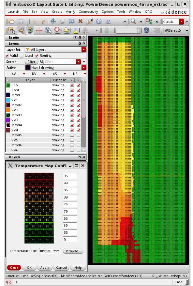This screenshot has height=286, width=193.
Task: Click the Stretch tool icon
Action: (71, 22)
